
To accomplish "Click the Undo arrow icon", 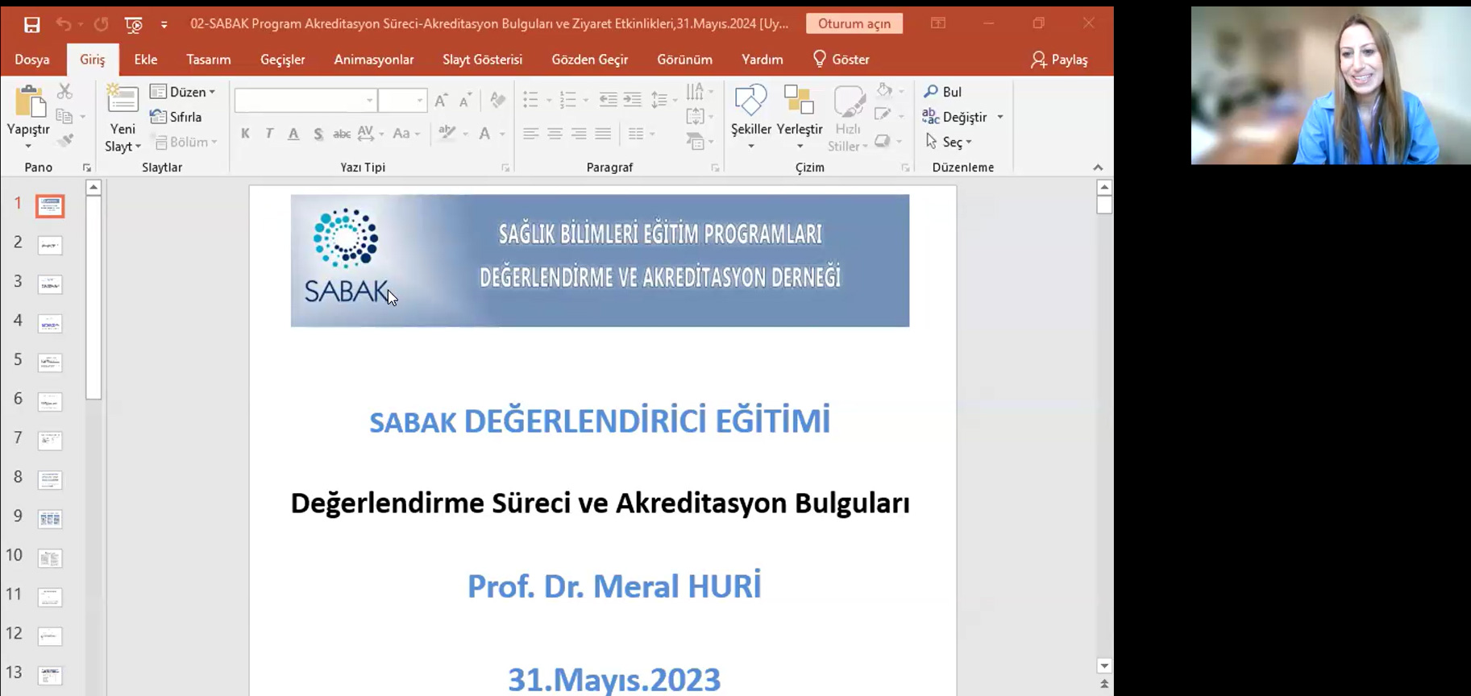I will (64, 24).
